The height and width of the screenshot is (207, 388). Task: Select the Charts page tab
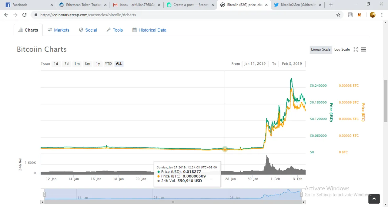[28, 30]
